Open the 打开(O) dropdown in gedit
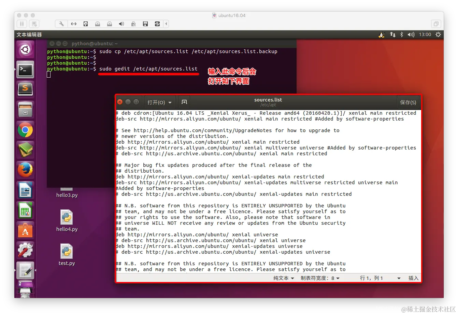This screenshot has width=458, height=315. pos(159,102)
